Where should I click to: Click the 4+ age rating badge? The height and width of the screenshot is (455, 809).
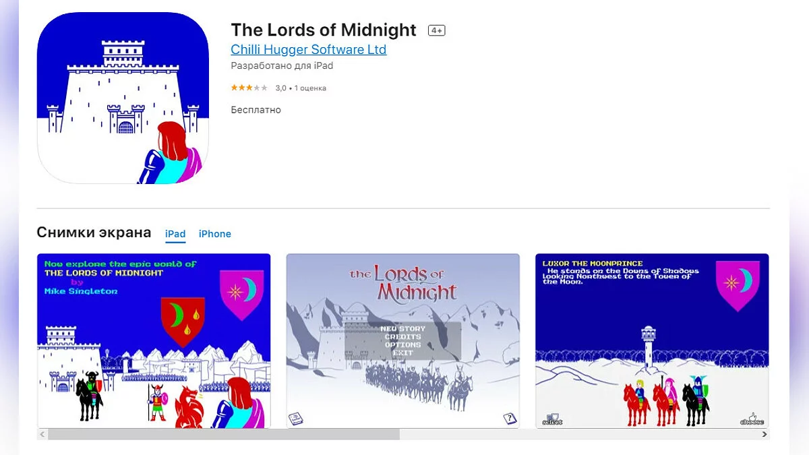tap(436, 30)
